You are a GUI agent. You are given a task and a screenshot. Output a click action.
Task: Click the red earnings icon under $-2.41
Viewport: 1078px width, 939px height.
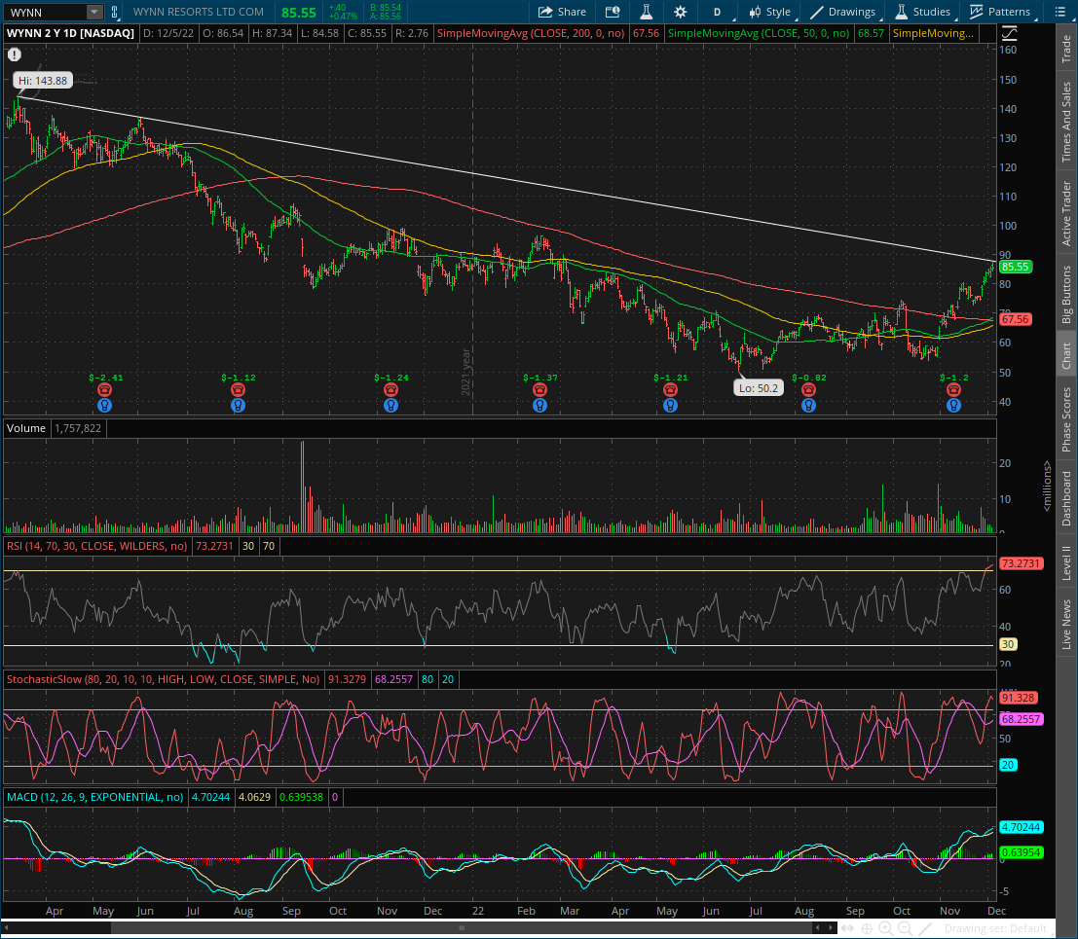pyautogui.click(x=104, y=390)
